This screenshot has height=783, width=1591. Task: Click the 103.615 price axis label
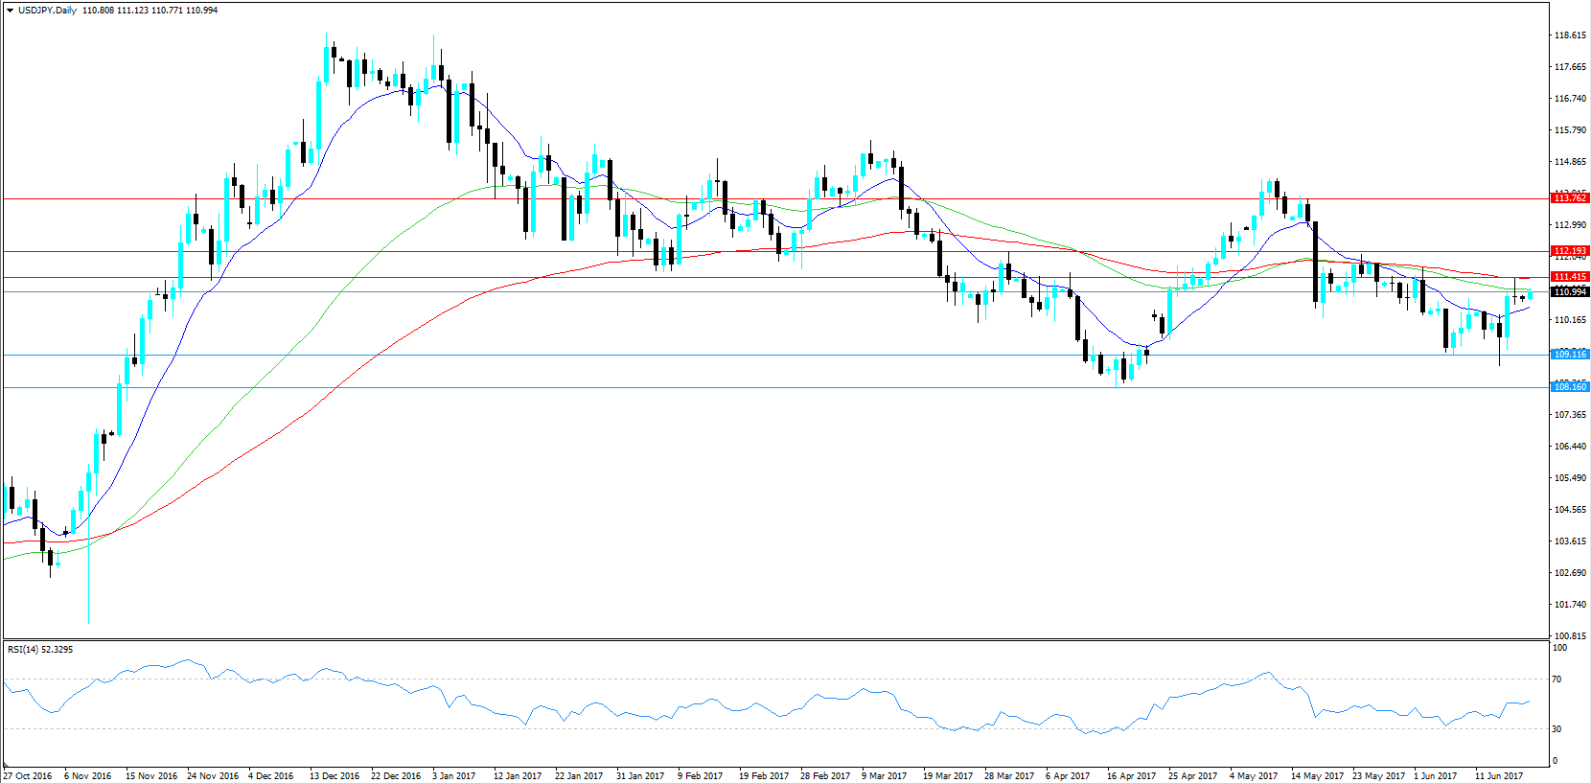click(x=1570, y=541)
